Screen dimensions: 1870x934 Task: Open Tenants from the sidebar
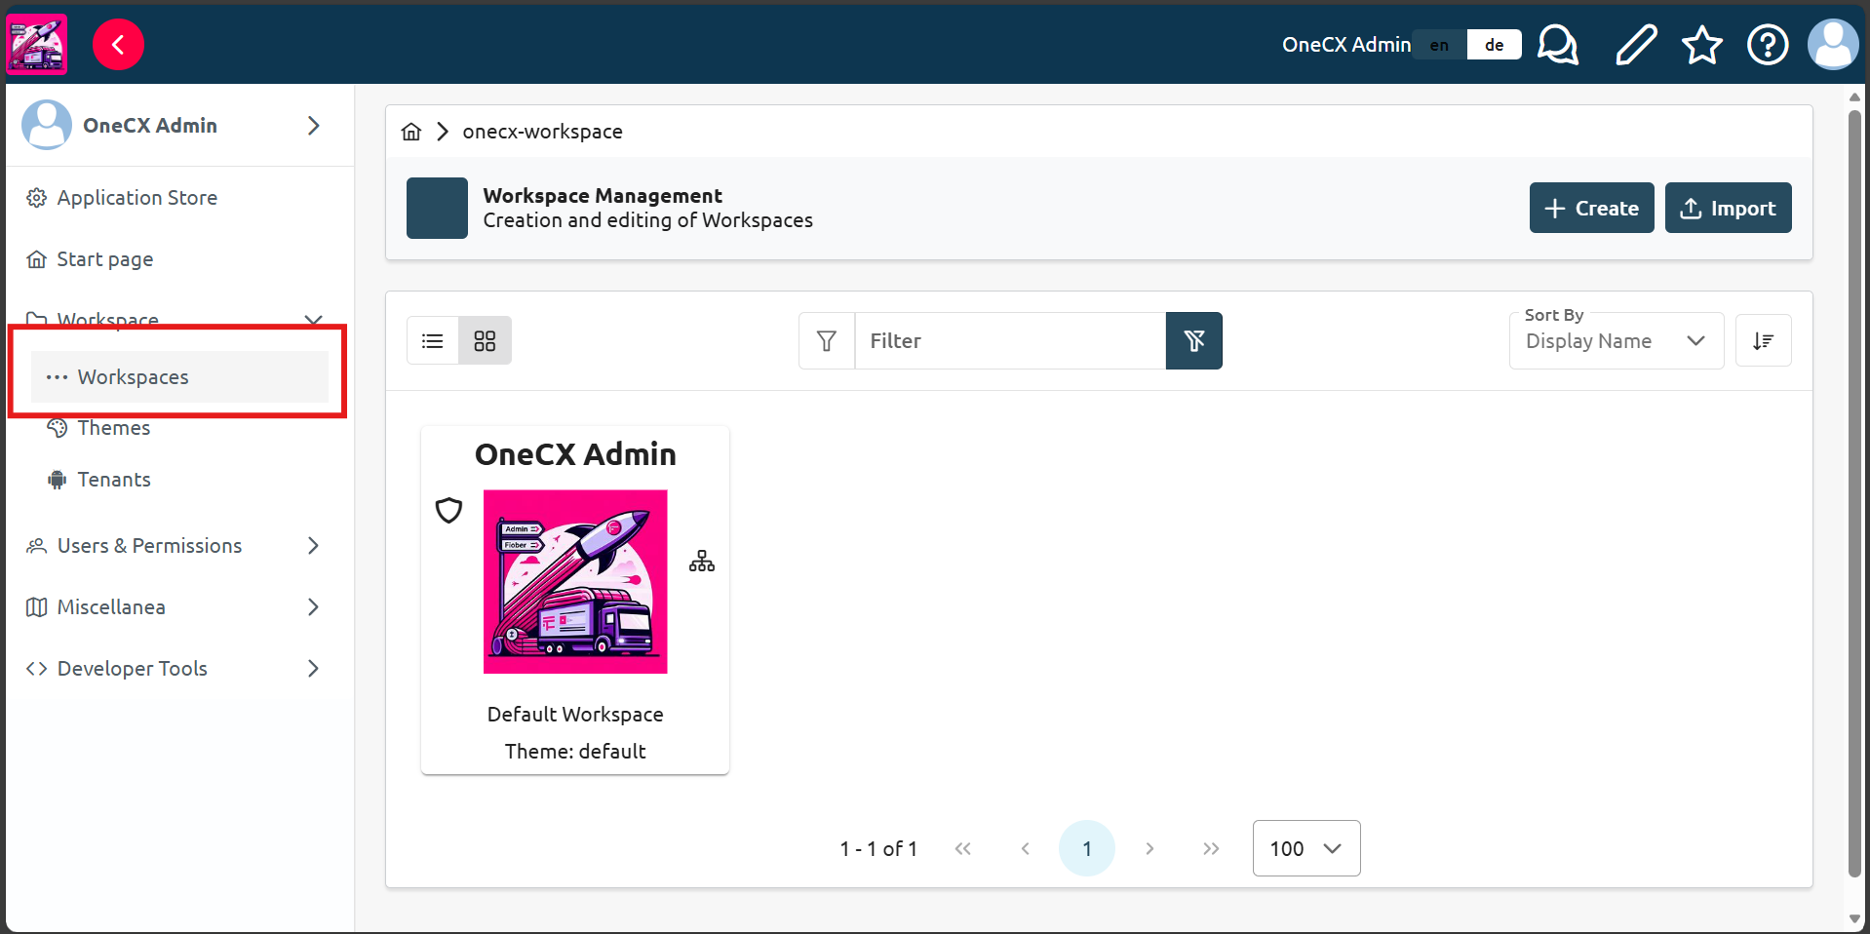point(111,479)
